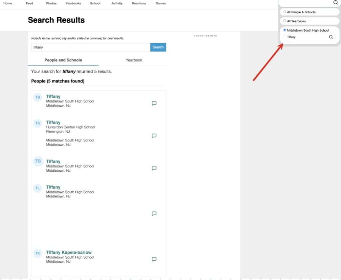
Task: Switch to the Yearbook tab
Action: coord(134,60)
